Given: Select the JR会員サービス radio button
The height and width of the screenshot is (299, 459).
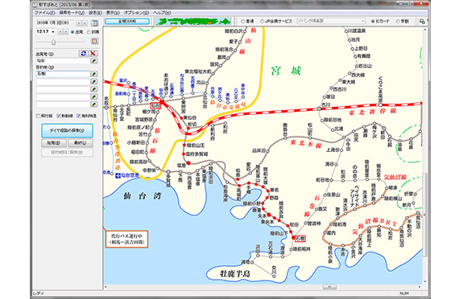Looking at the screenshot, I should click(x=262, y=22).
